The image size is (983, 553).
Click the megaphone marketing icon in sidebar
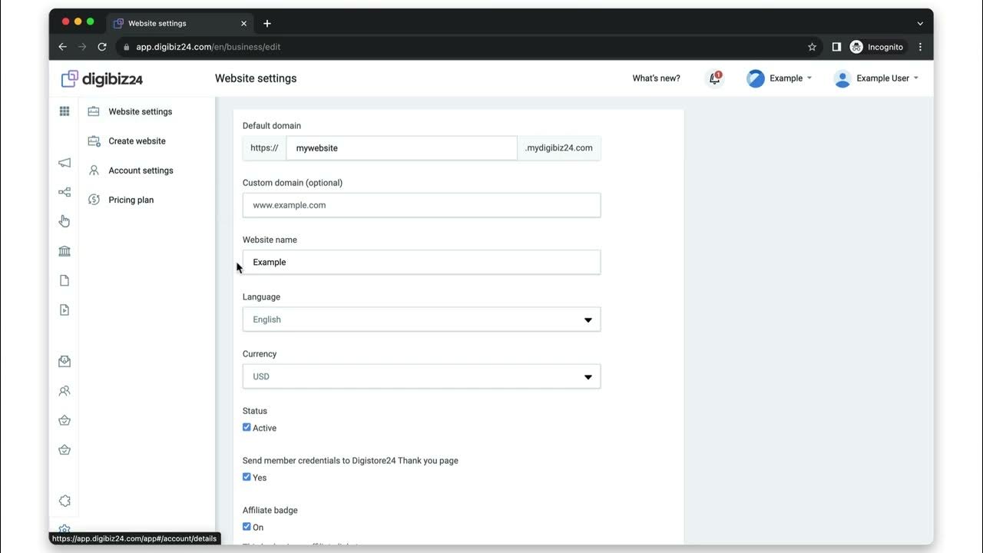click(65, 163)
